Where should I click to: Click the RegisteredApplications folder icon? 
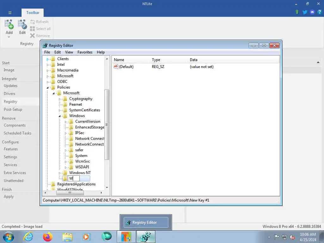(x=53, y=184)
